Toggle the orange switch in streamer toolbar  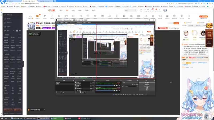click(37, 16)
